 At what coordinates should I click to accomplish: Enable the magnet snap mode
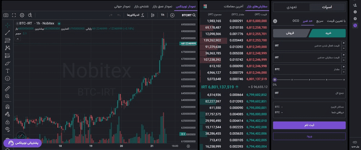[x=7, y=107]
